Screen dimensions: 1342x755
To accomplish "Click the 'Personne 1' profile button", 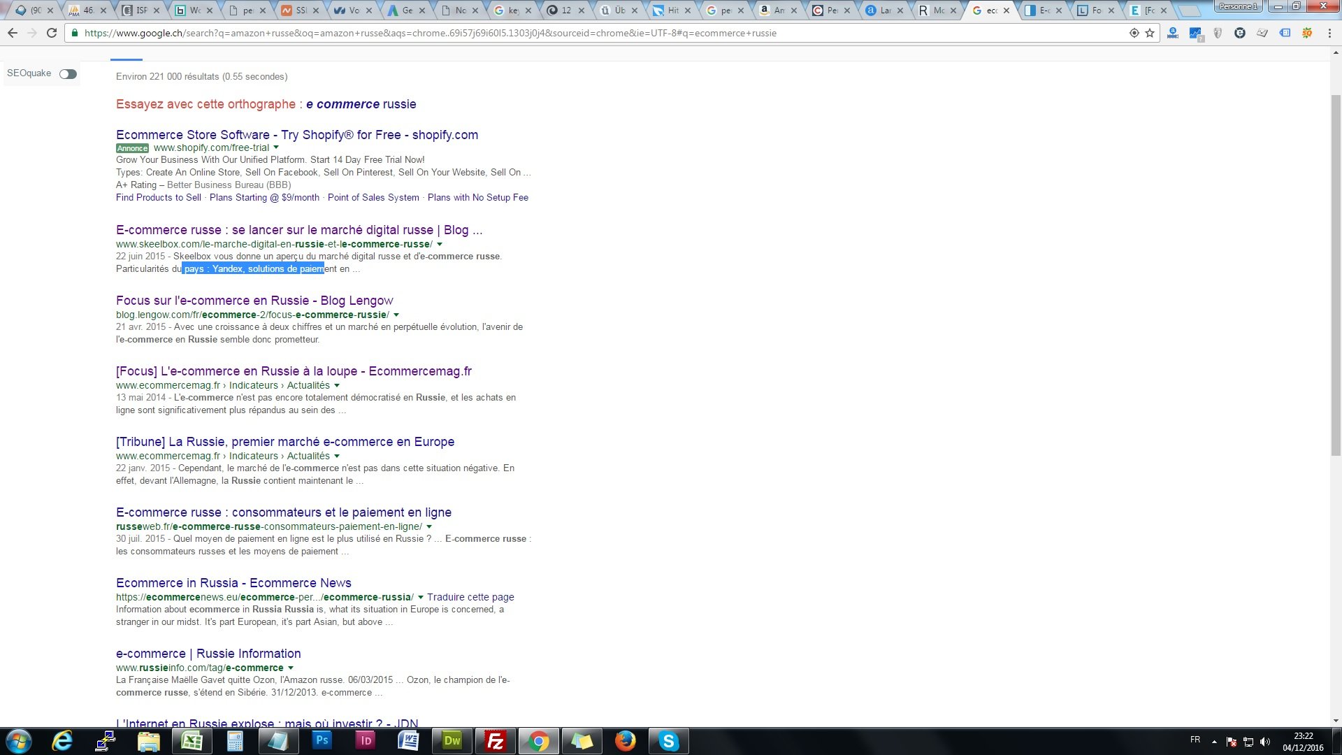I will click(1239, 6).
